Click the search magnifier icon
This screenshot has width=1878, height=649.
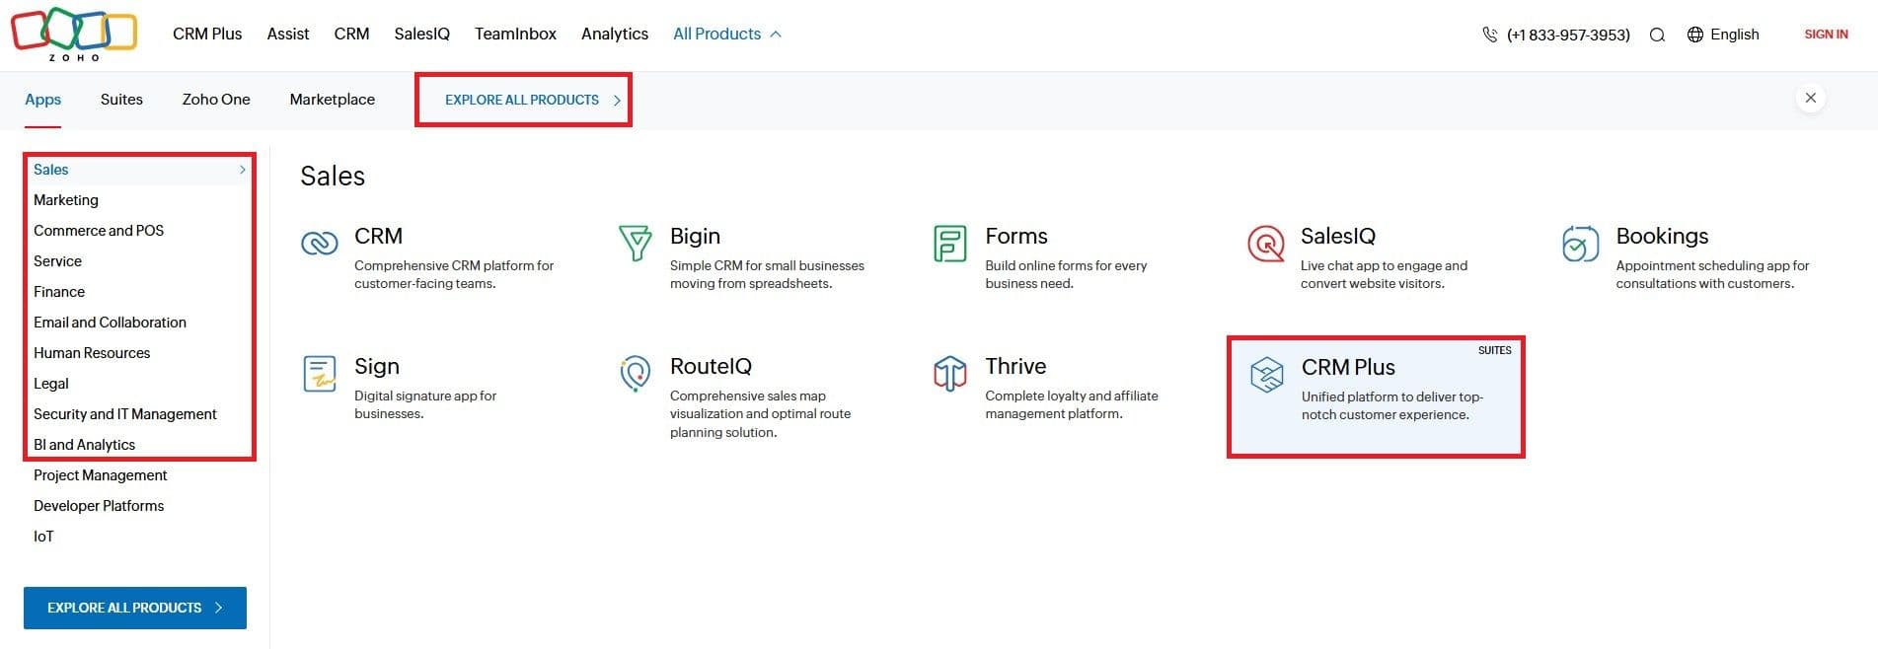click(x=1658, y=34)
